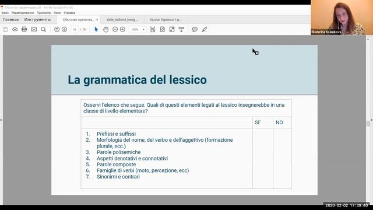Go to previous page arrow
This screenshot has width=373, height=210.
coord(57,29)
